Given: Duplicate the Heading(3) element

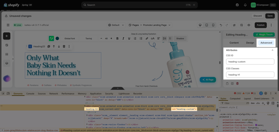Looking at the screenshot, I should (x=48, y=46).
